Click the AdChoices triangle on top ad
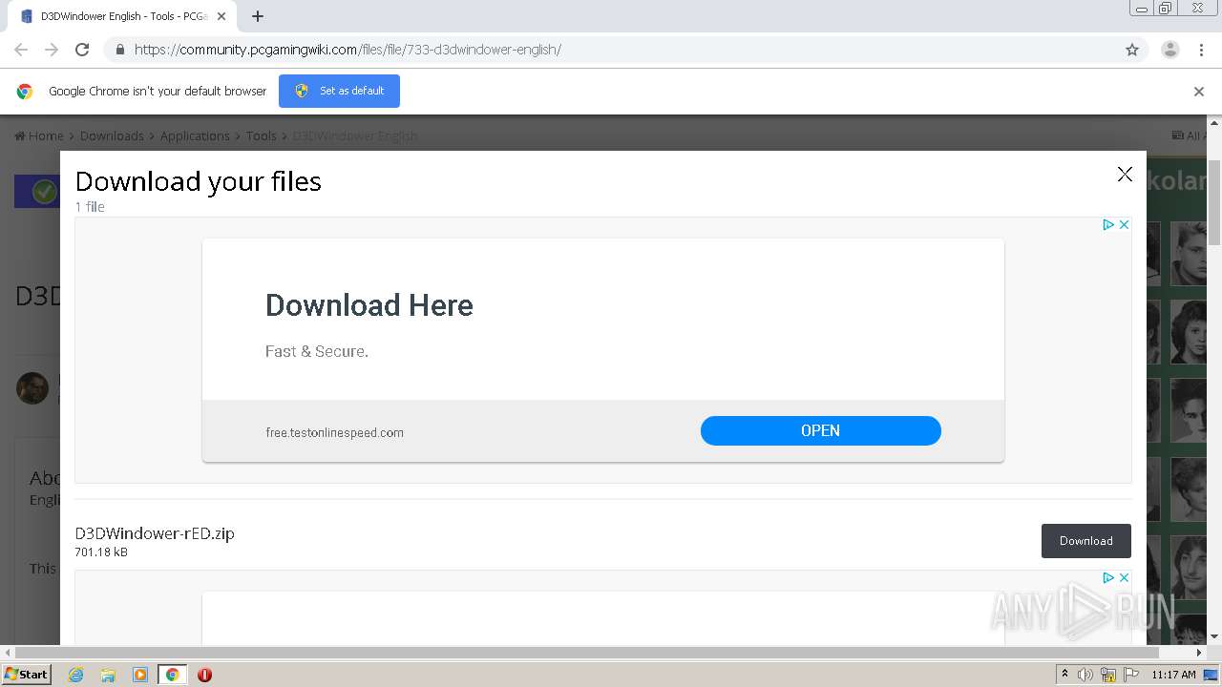Image resolution: width=1222 pixels, height=687 pixels. click(x=1108, y=224)
